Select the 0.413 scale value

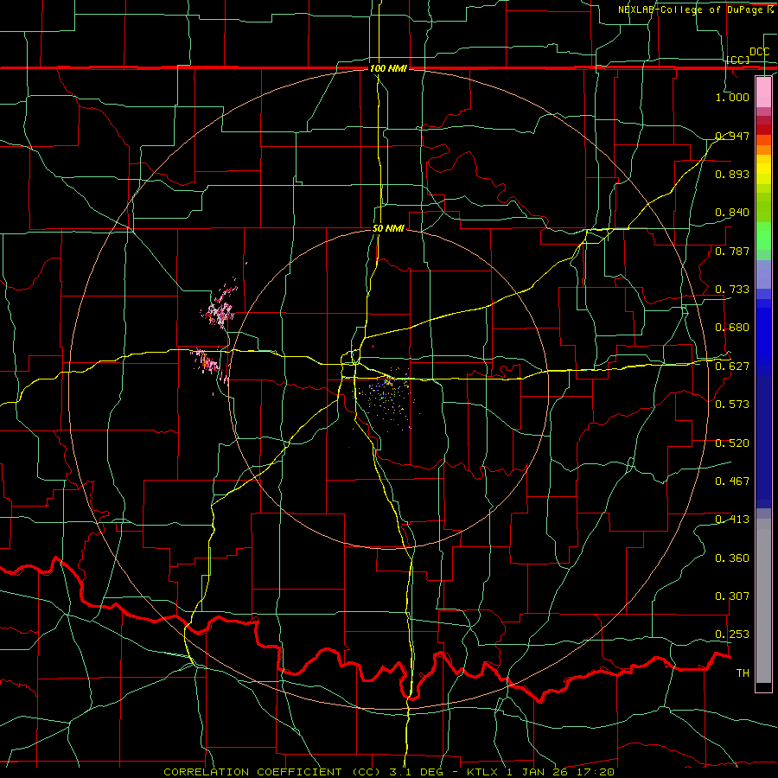coord(732,520)
